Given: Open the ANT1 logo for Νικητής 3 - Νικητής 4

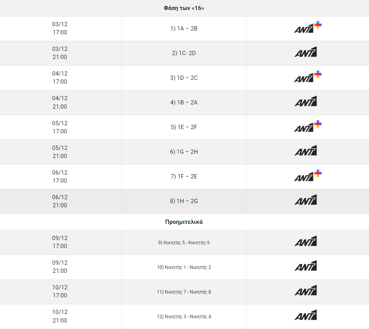Looking at the screenshot, I should (x=306, y=316).
